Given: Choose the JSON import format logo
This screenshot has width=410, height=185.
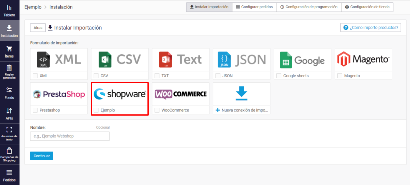Looking at the screenshot, I should [x=242, y=60].
